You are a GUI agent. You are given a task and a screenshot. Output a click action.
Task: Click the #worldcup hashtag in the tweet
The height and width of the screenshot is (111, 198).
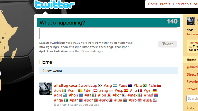tap(88, 85)
